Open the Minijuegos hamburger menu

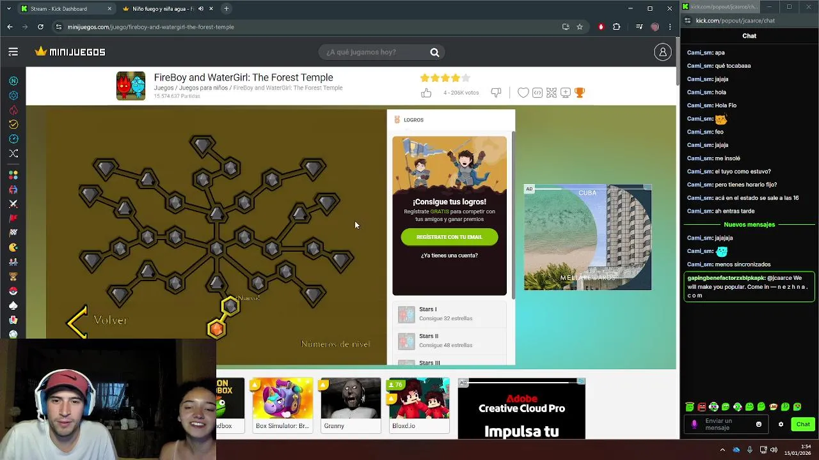point(13,52)
